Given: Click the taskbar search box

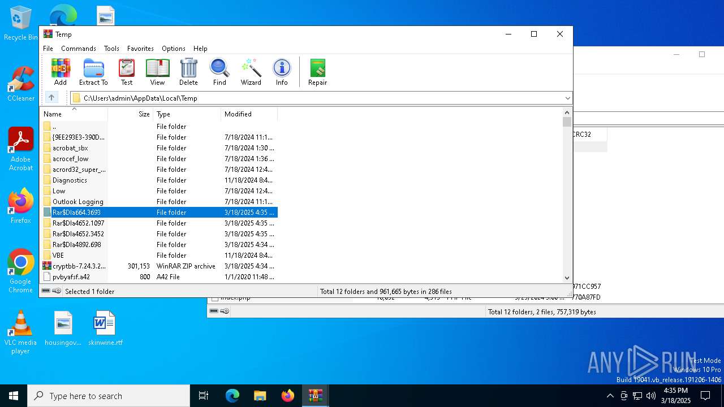Looking at the screenshot, I should pyautogui.click(x=109, y=396).
